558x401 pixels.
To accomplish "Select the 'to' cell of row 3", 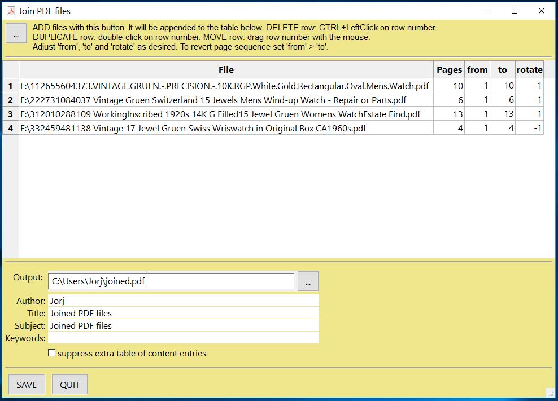I will [x=502, y=114].
